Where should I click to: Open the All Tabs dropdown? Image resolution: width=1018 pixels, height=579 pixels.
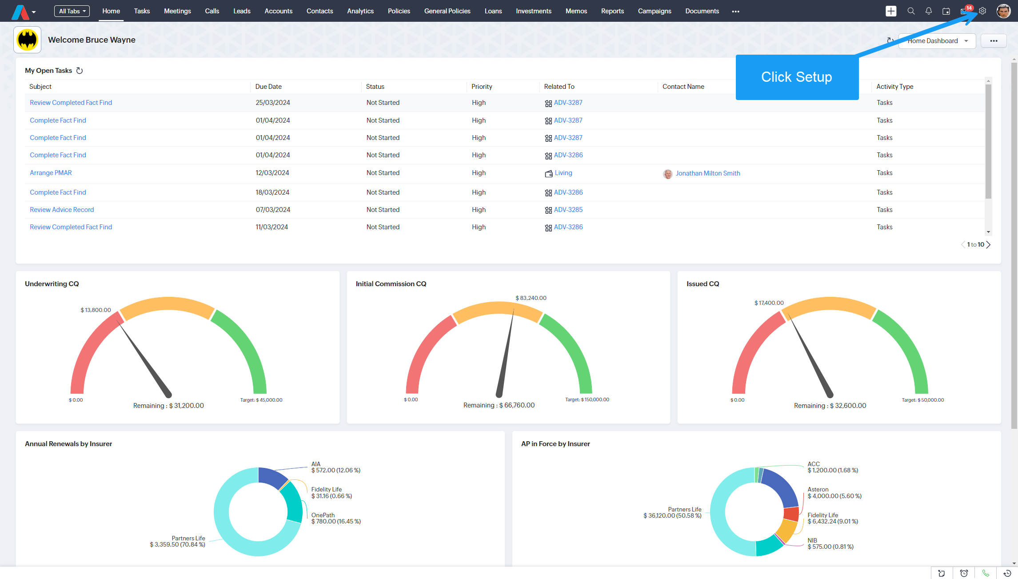point(72,11)
